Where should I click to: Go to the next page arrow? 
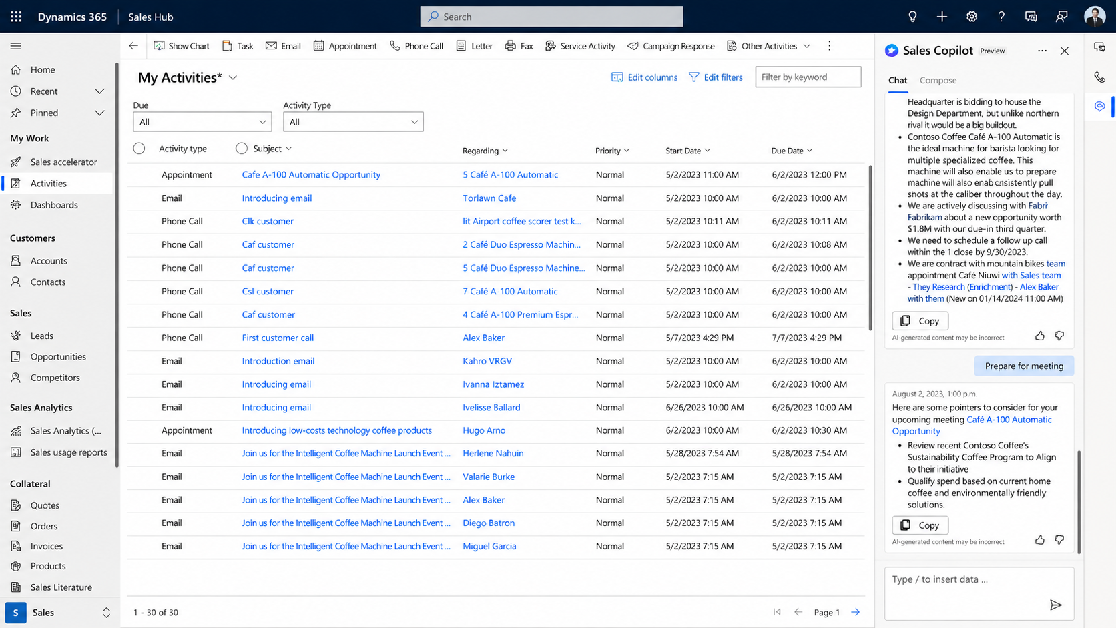coord(855,612)
